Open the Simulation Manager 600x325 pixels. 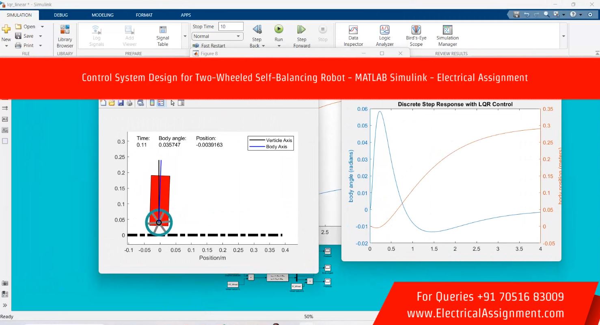(x=447, y=36)
